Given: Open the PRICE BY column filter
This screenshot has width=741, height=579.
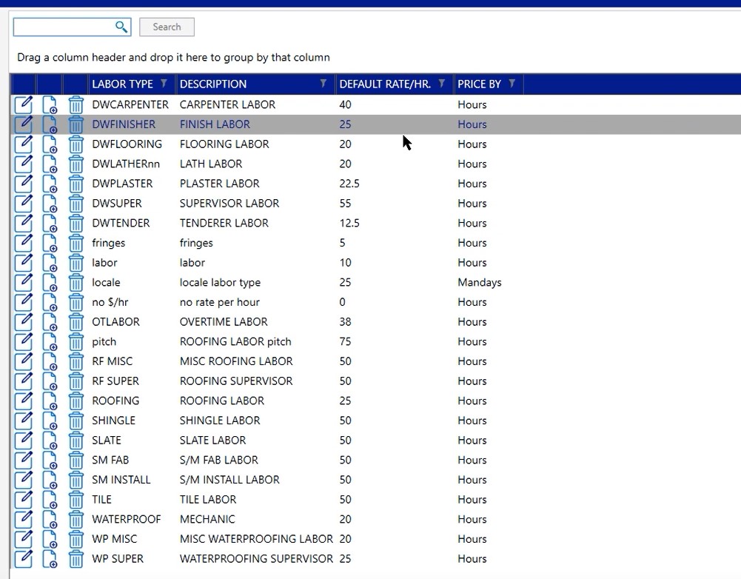Looking at the screenshot, I should [x=512, y=84].
